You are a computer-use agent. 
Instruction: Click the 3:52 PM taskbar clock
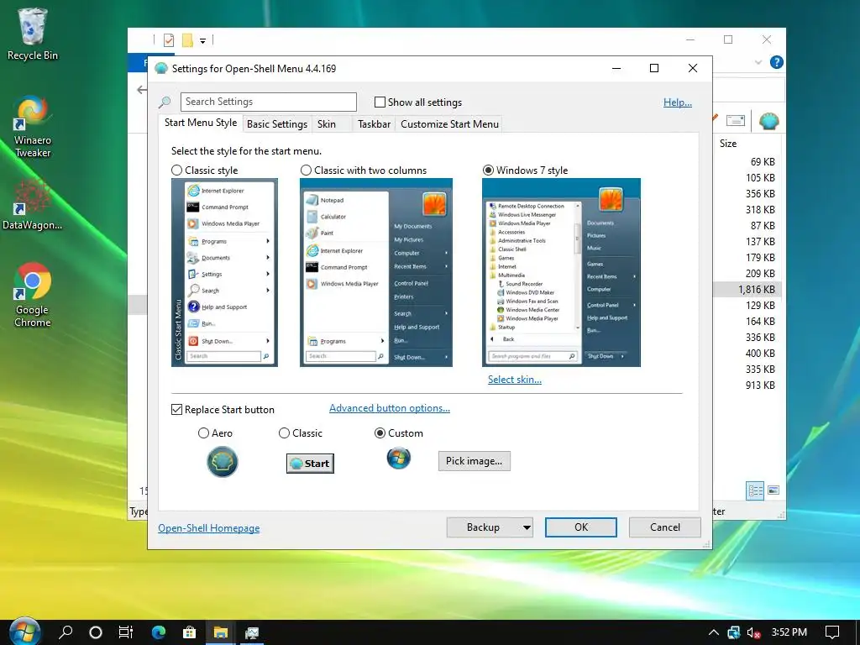point(789,632)
